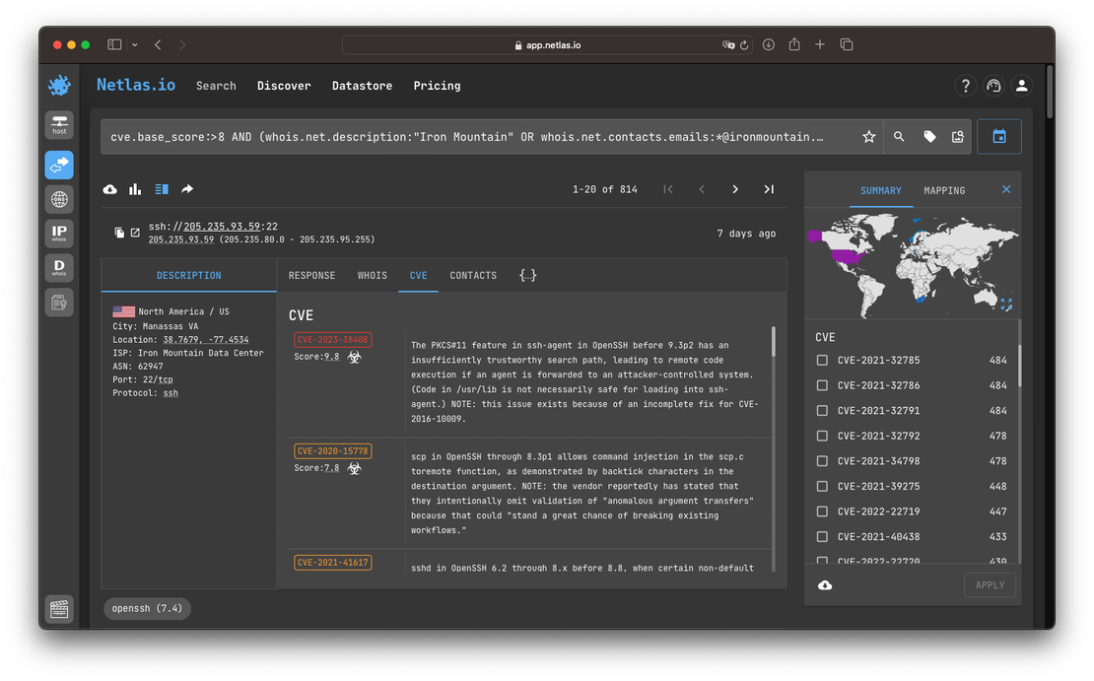1094x681 pixels.
Task: Check the CVE-2021-32785 checkbox
Action: 823,360
